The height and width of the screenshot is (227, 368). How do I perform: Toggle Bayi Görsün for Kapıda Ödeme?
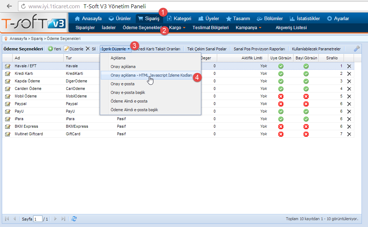[306, 81]
